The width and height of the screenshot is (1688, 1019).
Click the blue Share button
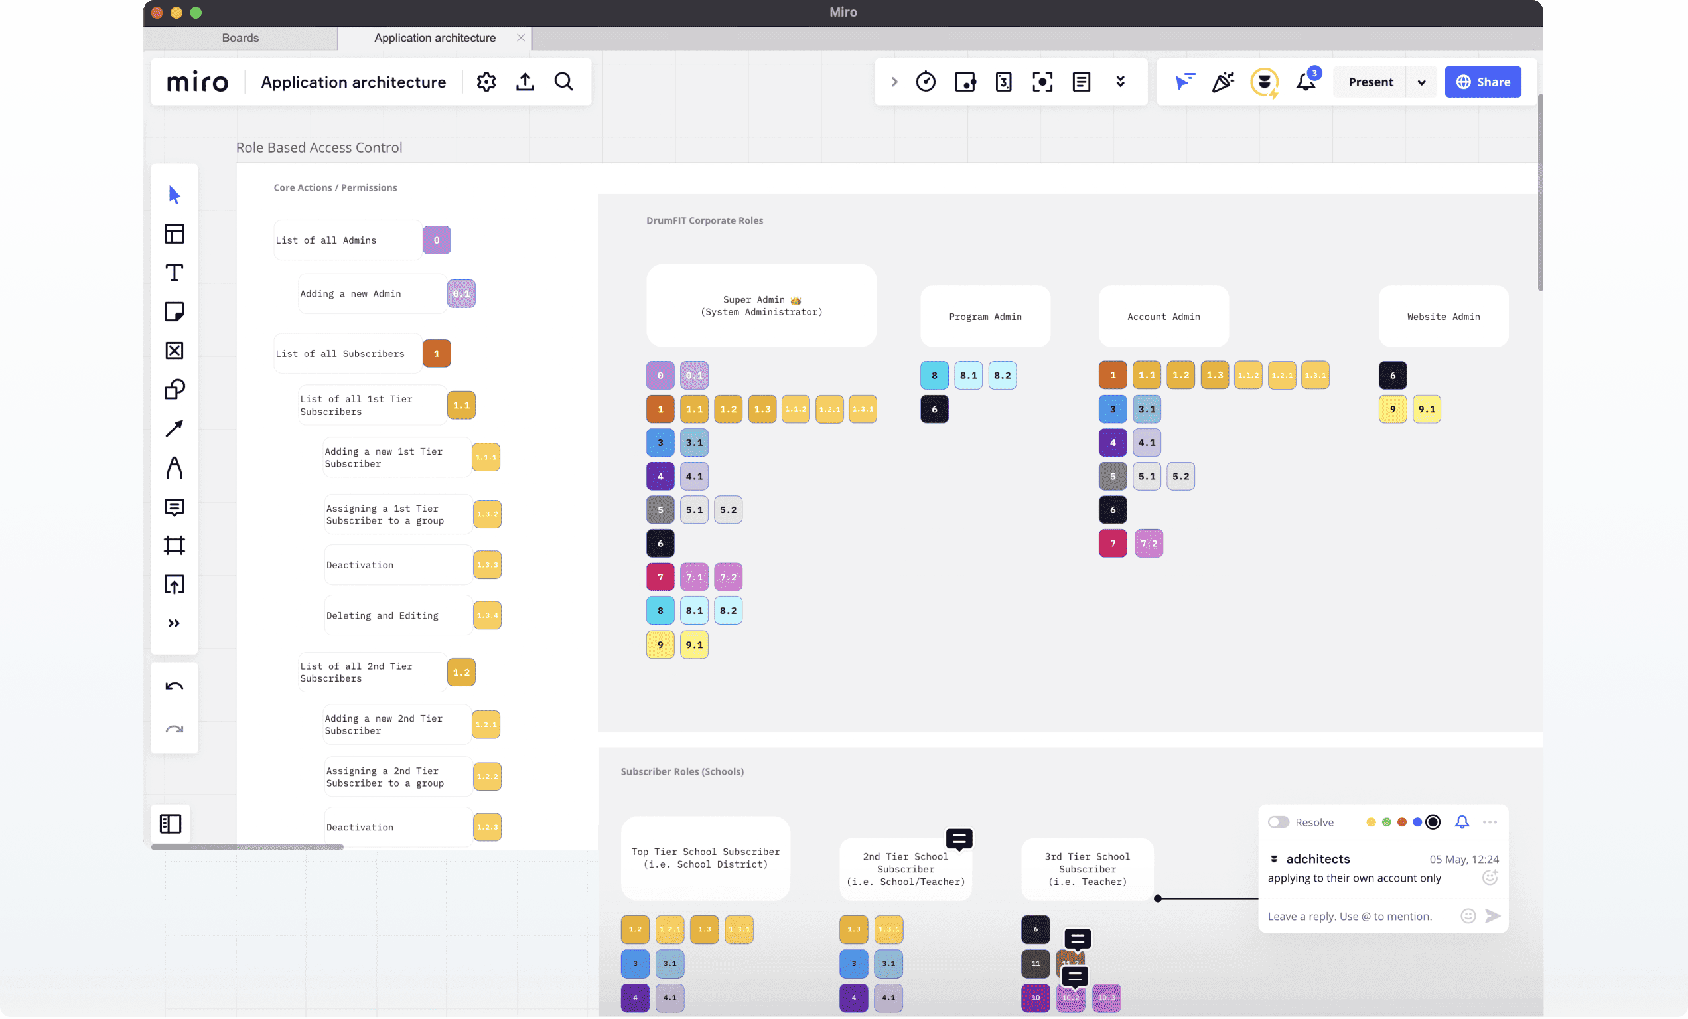(x=1482, y=82)
